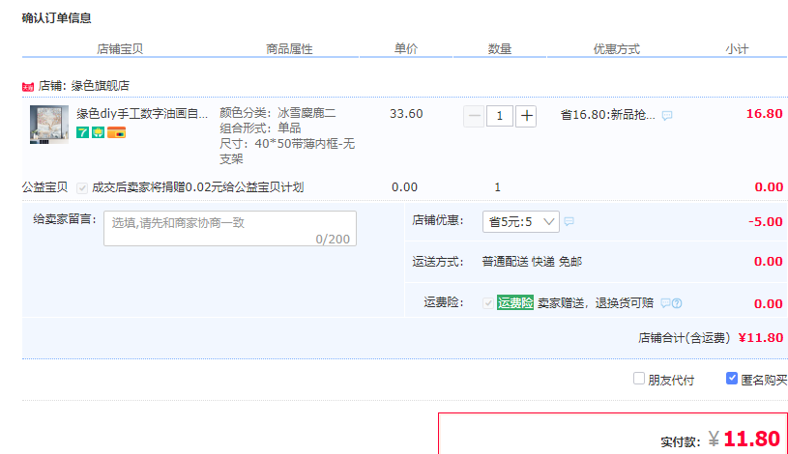788x454 pixels.
Task: Click the 商品属性 column header
Action: [x=289, y=48]
